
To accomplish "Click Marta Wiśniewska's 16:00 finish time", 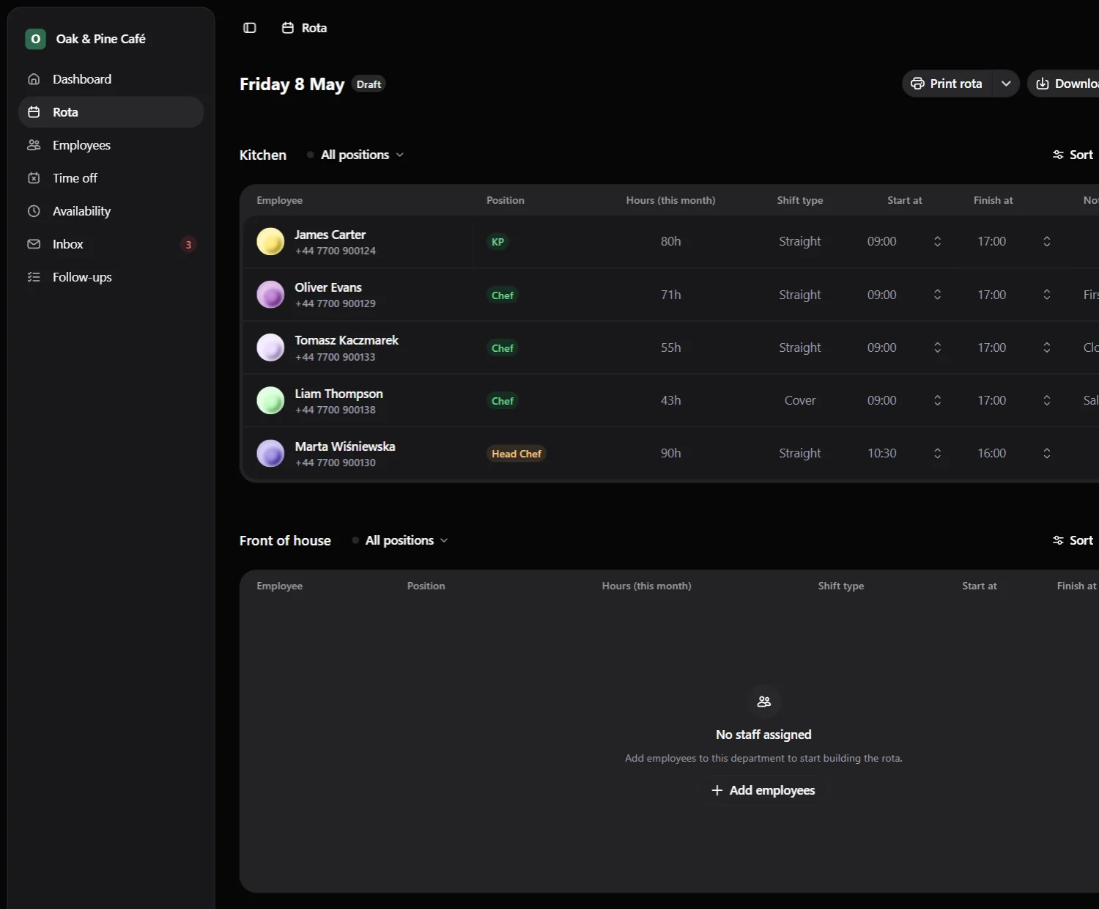I will click(x=992, y=453).
